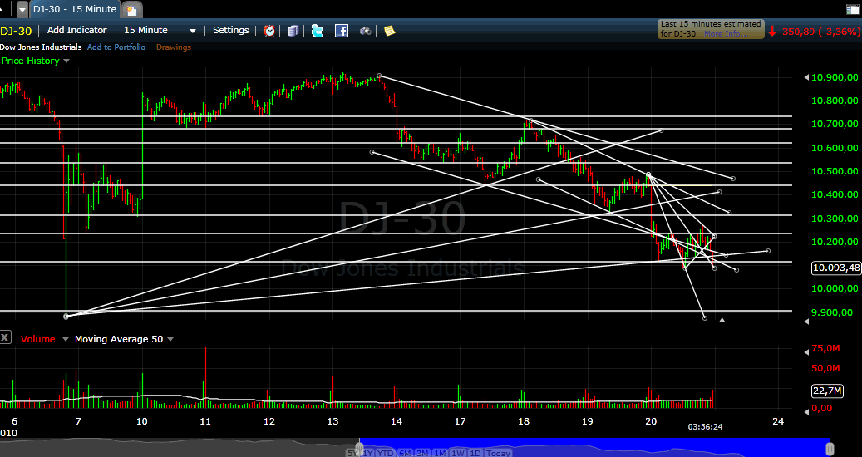Click the 50,0M volume axis label
The width and height of the screenshot is (862, 457).
click(825, 368)
